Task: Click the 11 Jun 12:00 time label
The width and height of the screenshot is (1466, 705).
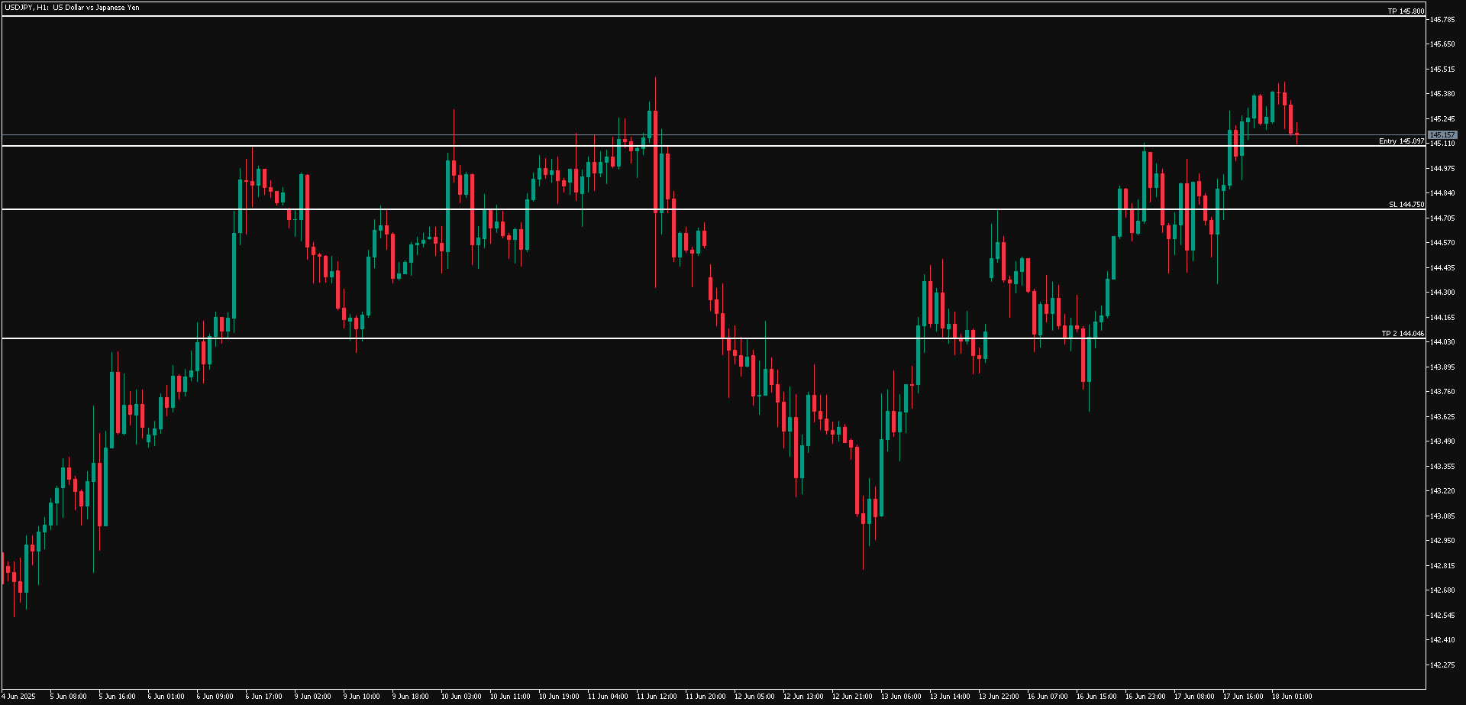Action: [x=657, y=697]
